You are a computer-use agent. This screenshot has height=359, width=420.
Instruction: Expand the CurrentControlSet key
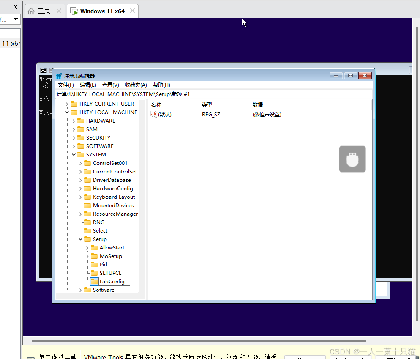point(80,172)
